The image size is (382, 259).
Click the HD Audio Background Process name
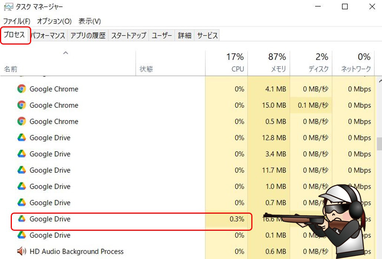click(76, 252)
